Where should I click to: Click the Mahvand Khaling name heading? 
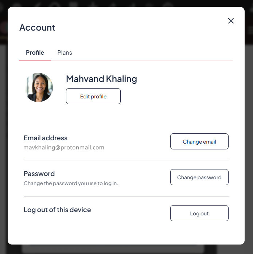point(101,79)
